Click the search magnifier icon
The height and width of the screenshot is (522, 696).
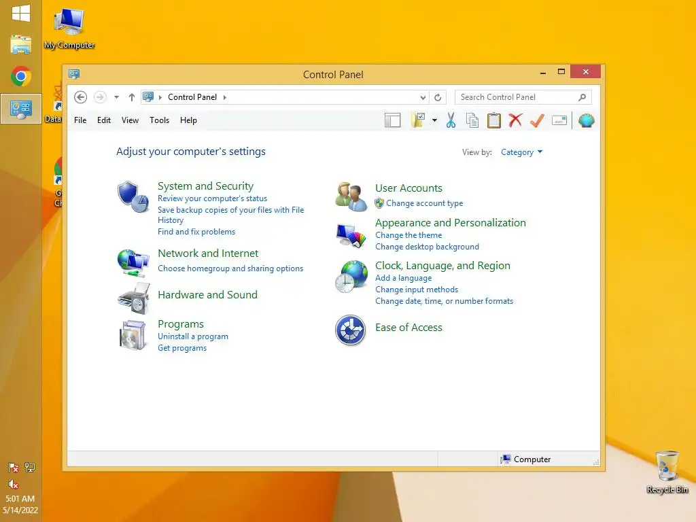click(x=582, y=97)
